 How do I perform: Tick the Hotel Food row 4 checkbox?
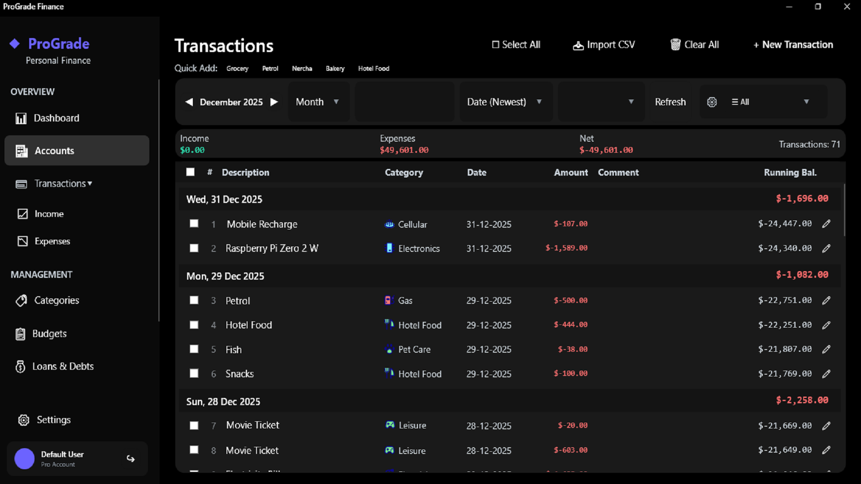[x=194, y=325]
